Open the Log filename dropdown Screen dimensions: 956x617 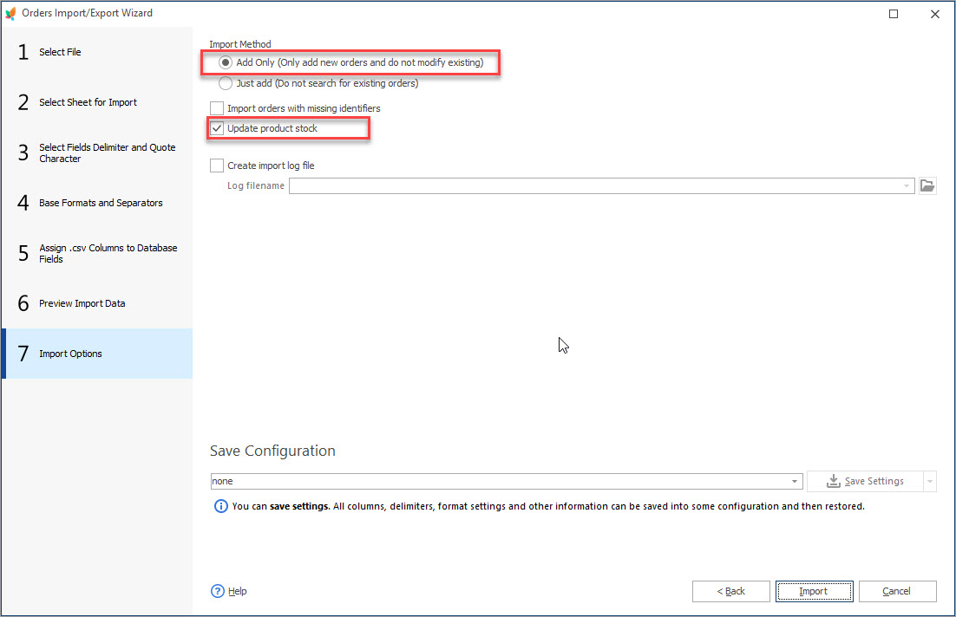[907, 185]
